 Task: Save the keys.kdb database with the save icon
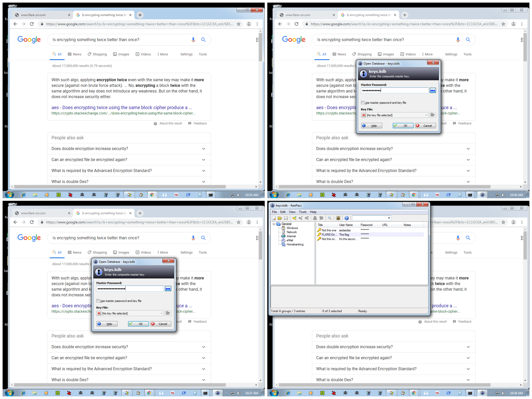pyautogui.click(x=286, y=218)
